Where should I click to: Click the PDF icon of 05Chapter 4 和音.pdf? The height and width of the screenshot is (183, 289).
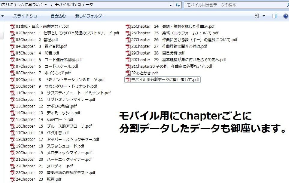coord(13,53)
